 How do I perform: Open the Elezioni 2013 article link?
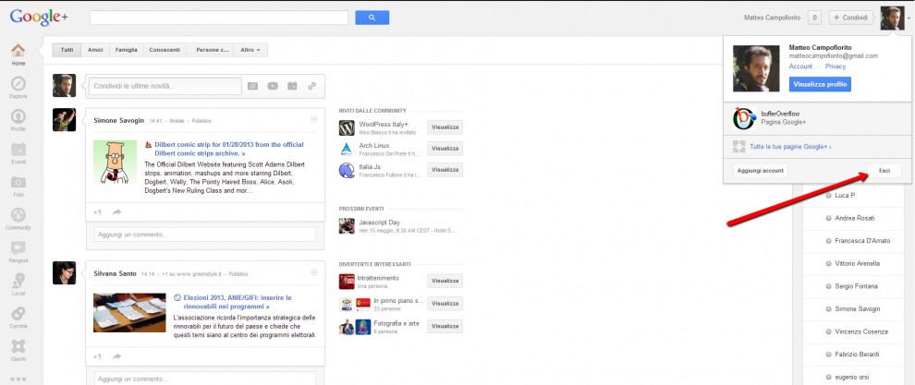point(238,302)
